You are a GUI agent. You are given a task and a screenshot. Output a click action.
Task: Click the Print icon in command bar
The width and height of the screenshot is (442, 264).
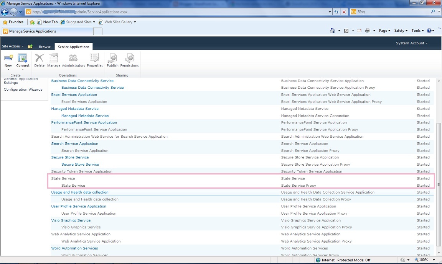click(x=368, y=31)
